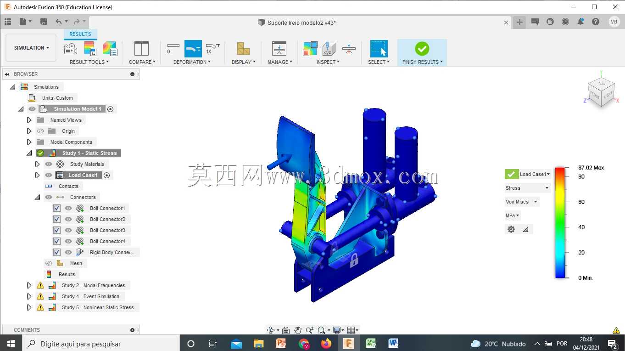
Task: Select the Pan hand tool in navigation bar
Action: click(x=298, y=330)
